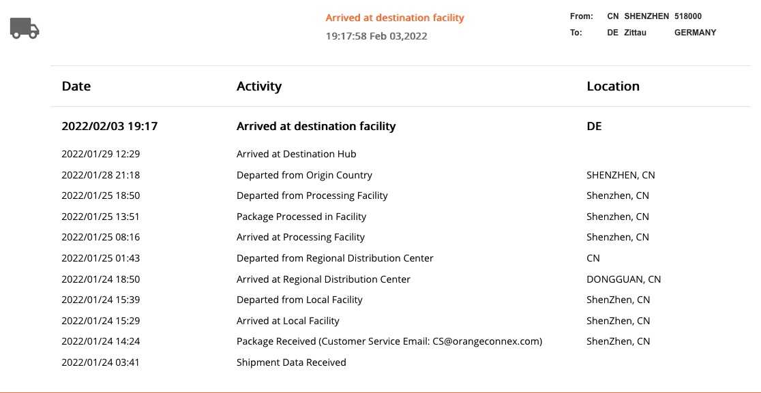Click the gray delivery truck icon

point(25,28)
